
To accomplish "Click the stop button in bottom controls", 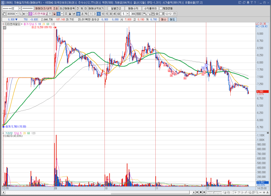I will [x=201, y=192].
